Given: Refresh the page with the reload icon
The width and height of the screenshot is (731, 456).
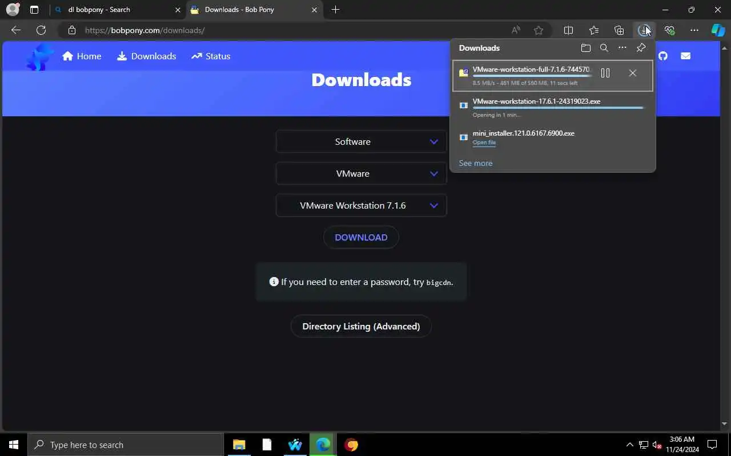Looking at the screenshot, I should click(x=41, y=30).
